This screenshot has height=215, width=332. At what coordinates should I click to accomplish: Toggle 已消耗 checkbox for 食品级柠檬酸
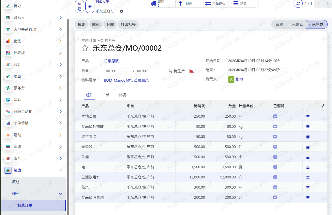(275, 126)
